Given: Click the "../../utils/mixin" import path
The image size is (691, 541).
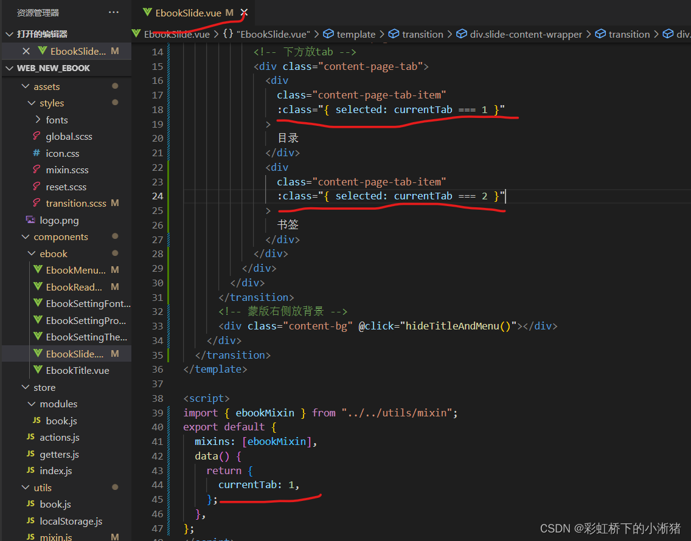Looking at the screenshot, I should point(397,413).
